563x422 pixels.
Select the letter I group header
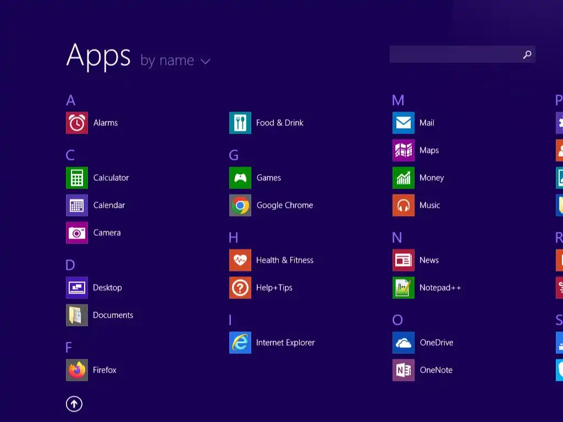tap(230, 320)
